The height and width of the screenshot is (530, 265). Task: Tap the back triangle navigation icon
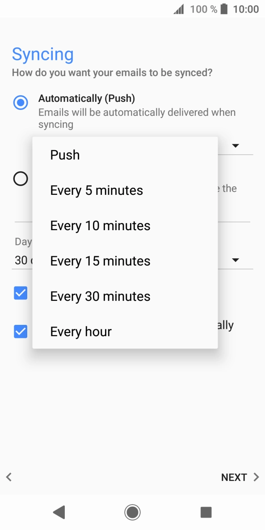(x=59, y=513)
